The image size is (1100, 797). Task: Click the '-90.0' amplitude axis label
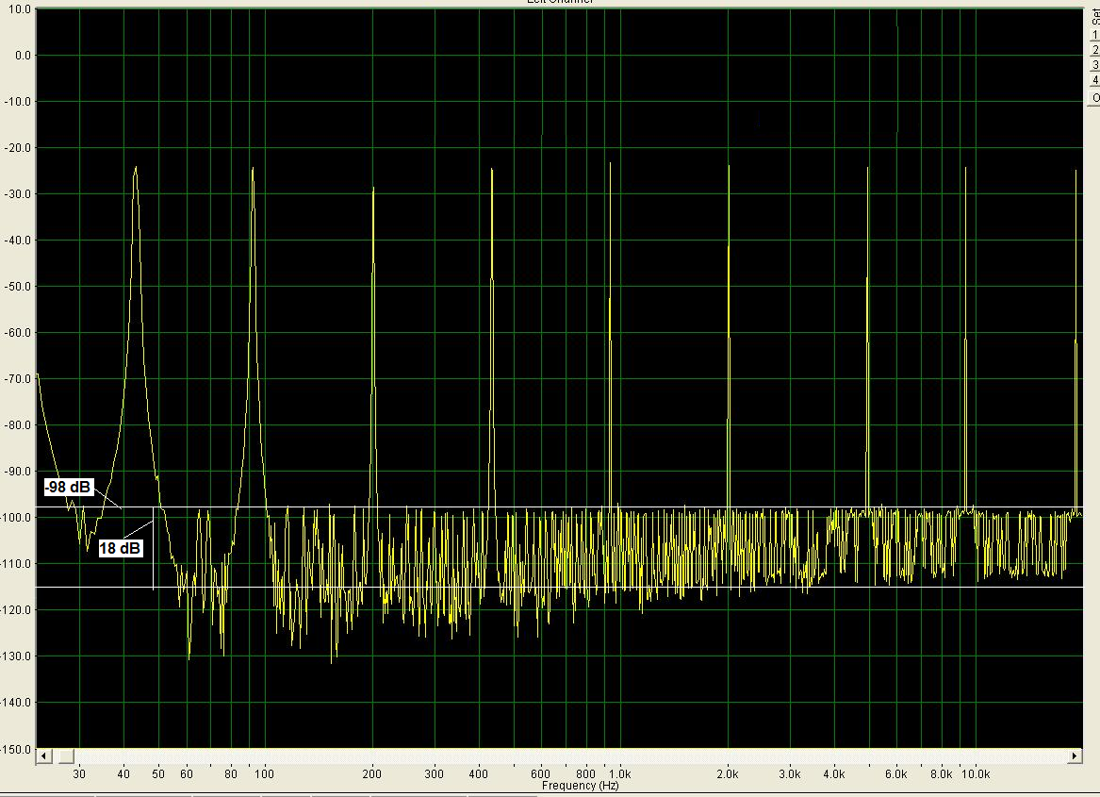tap(18, 472)
